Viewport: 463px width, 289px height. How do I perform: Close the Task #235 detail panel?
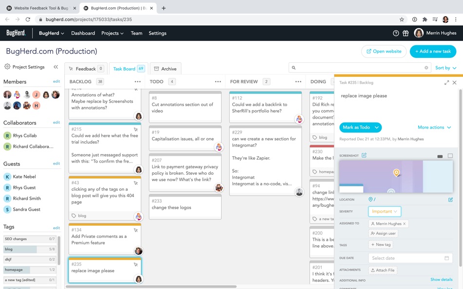[x=454, y=83]
